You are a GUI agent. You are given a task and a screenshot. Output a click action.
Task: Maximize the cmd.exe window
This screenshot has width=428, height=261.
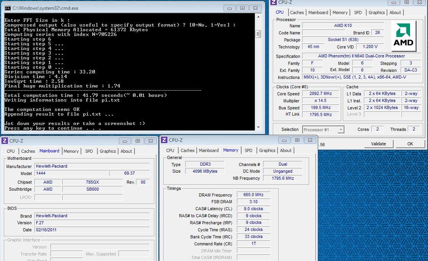242,8
